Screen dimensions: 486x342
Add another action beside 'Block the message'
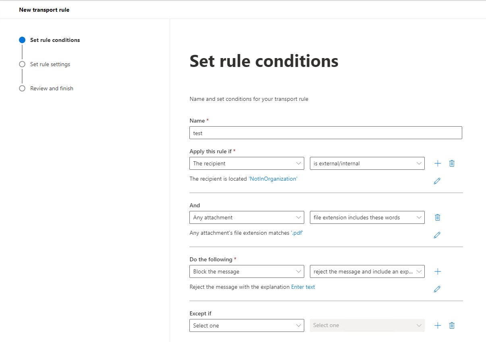438,271
